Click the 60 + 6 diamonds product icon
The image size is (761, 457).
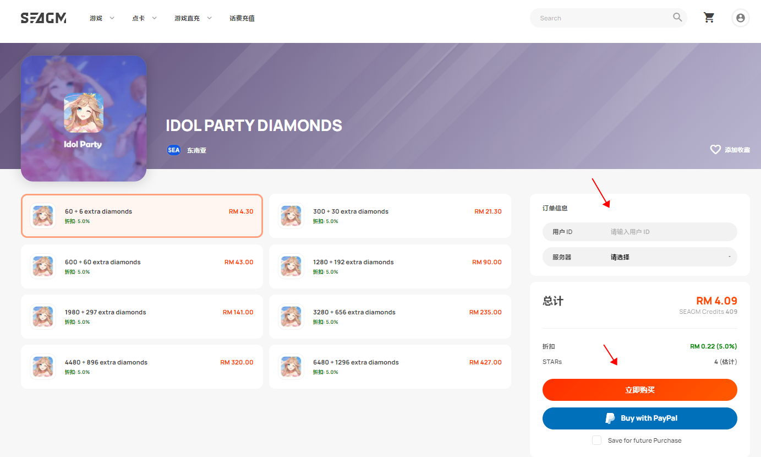coord(43,216)
